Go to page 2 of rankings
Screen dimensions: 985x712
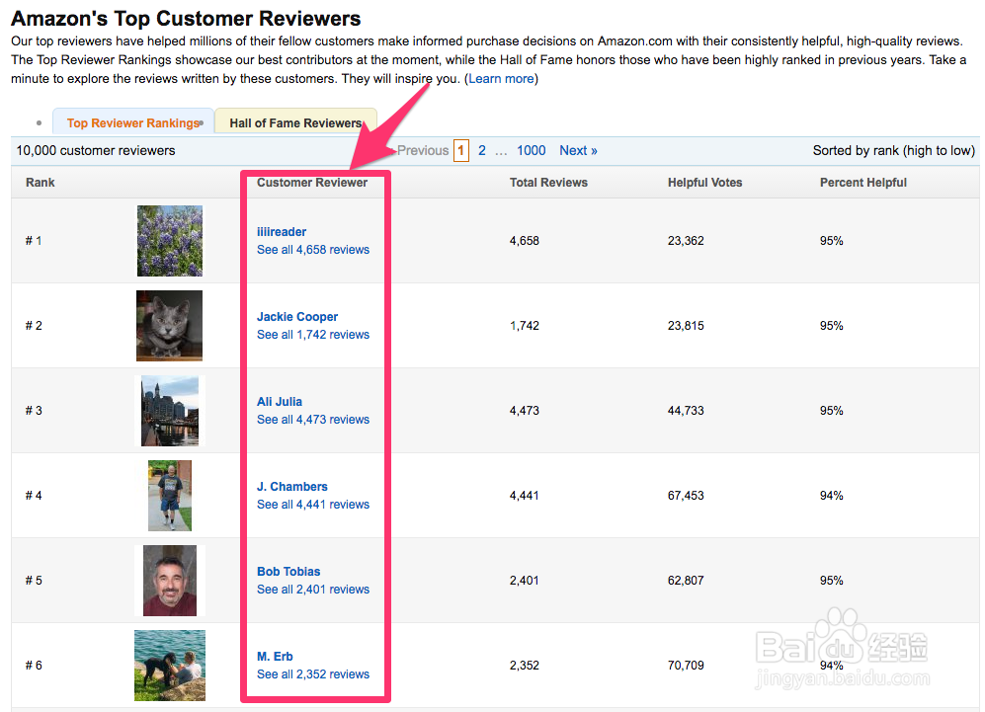[x=482, y=151]
